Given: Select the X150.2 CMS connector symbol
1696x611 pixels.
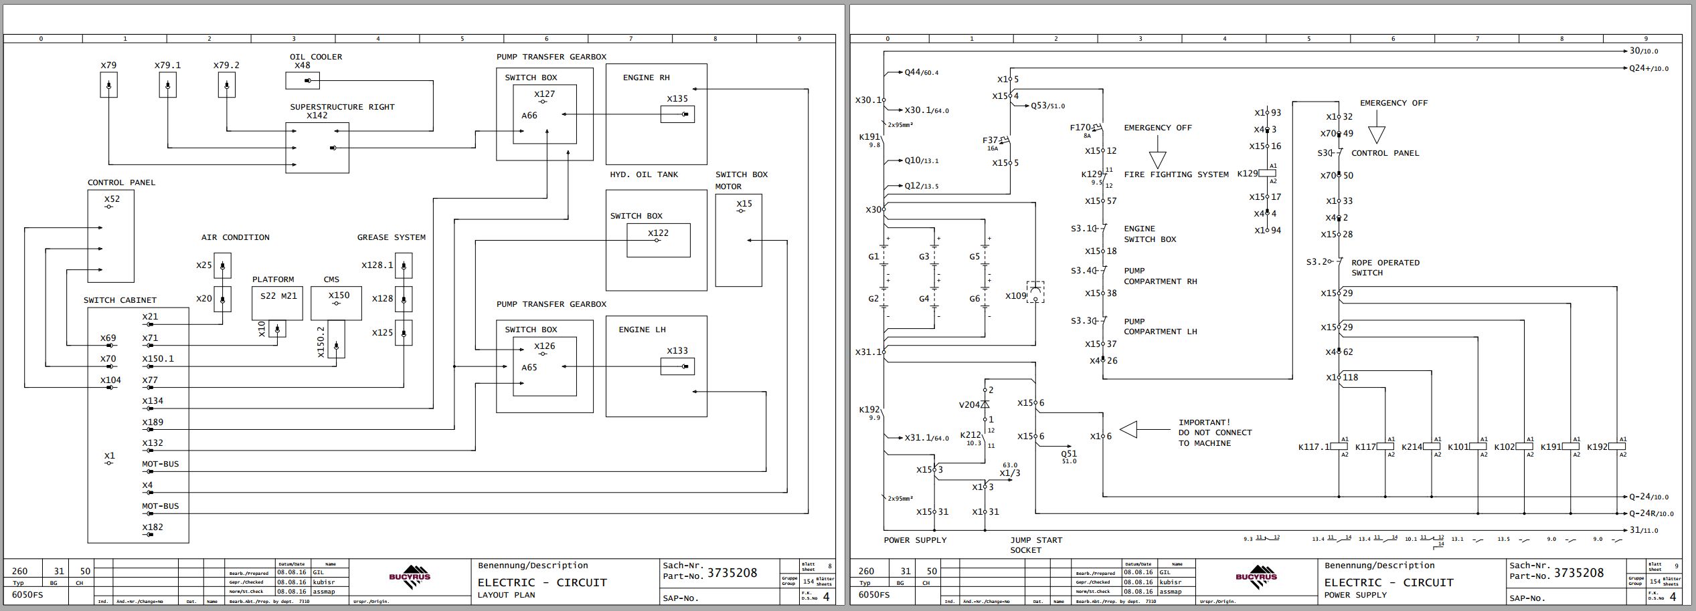Looking at the screenshot, I should 336,340.
